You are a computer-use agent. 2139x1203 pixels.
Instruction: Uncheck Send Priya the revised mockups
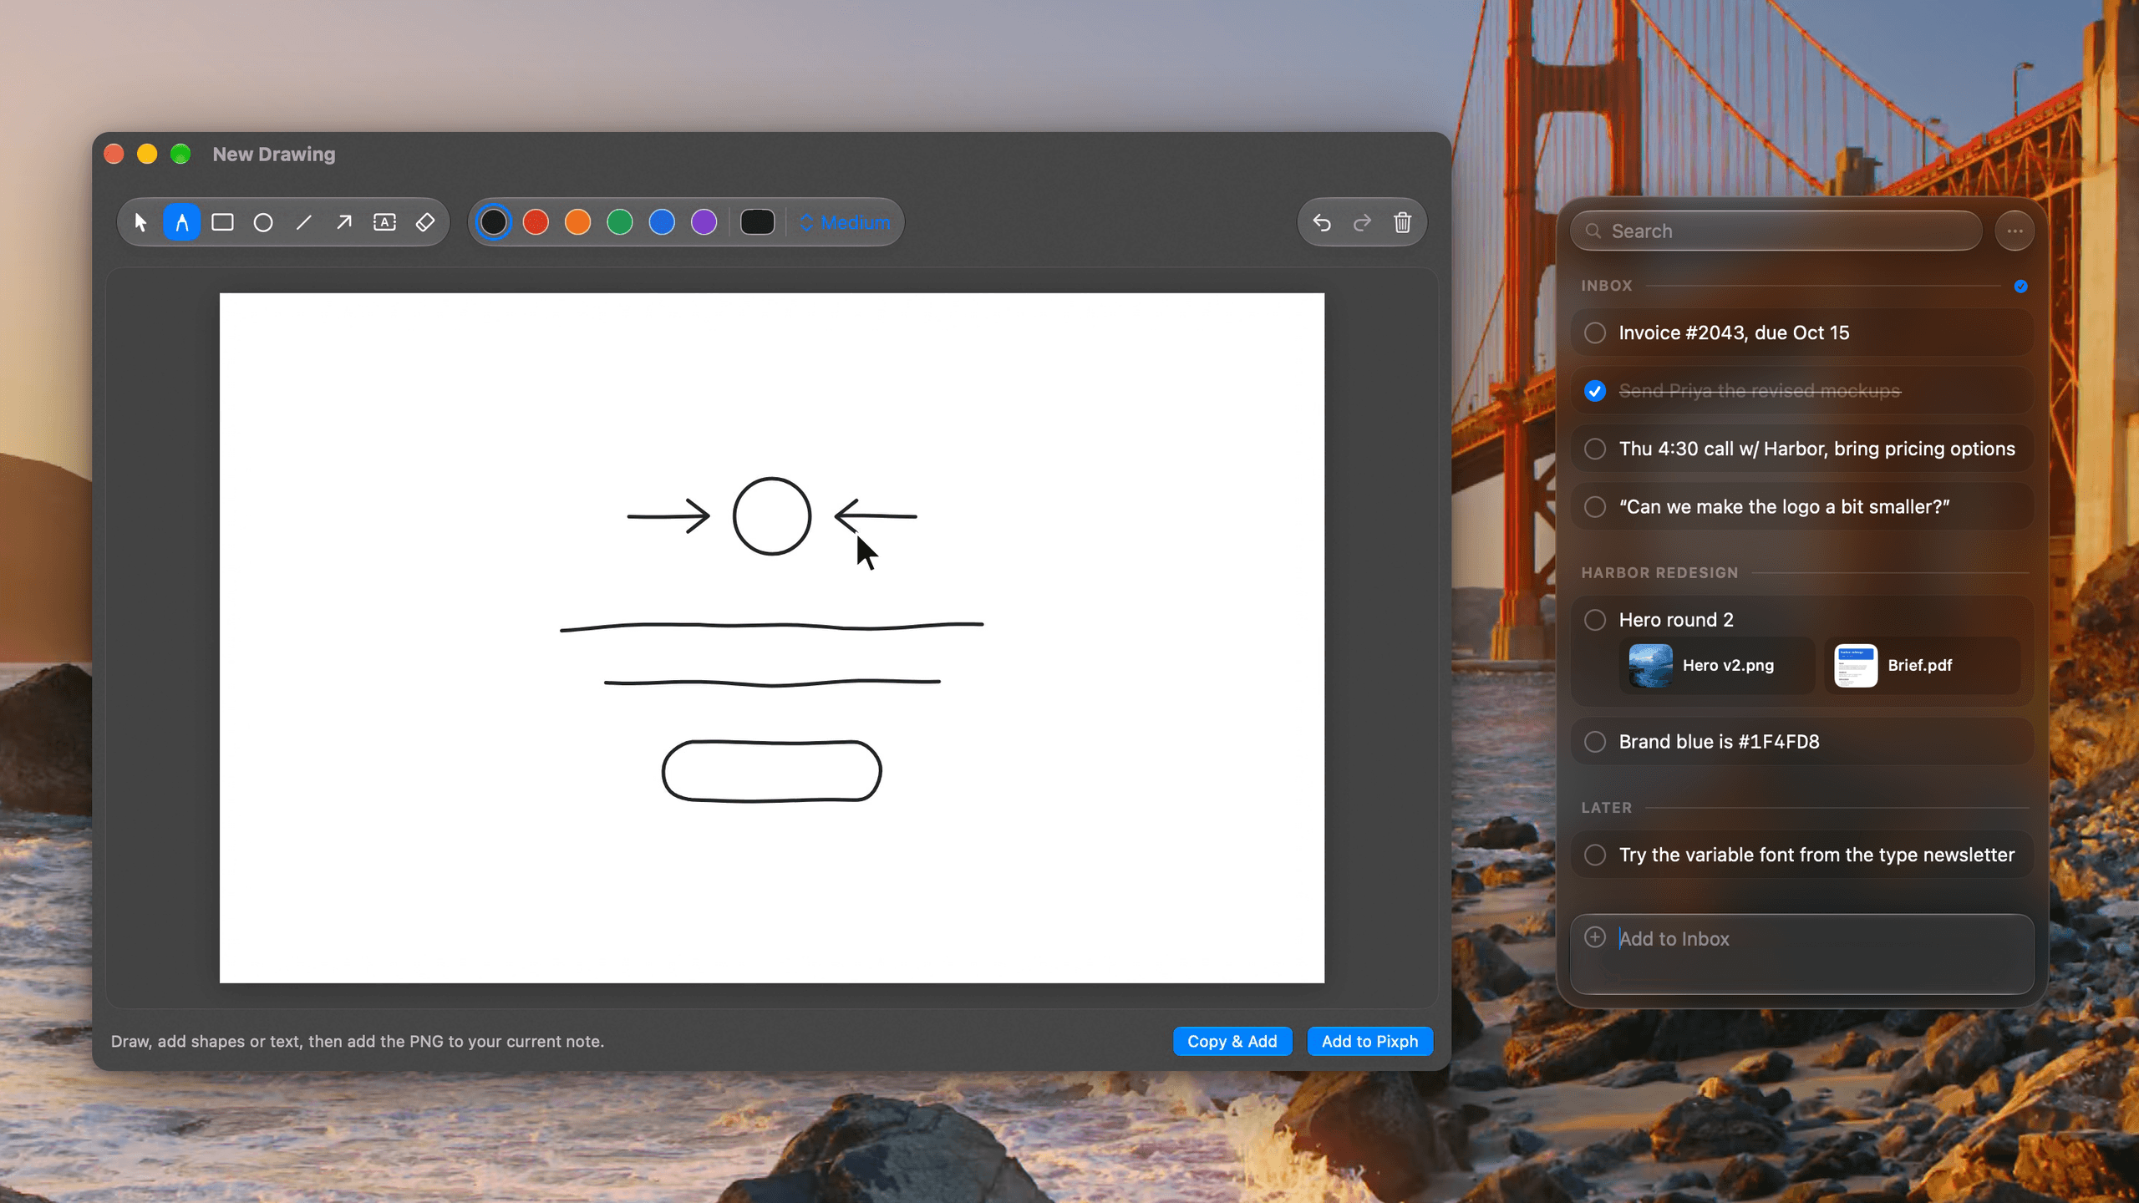click(x=1595, y=391)
